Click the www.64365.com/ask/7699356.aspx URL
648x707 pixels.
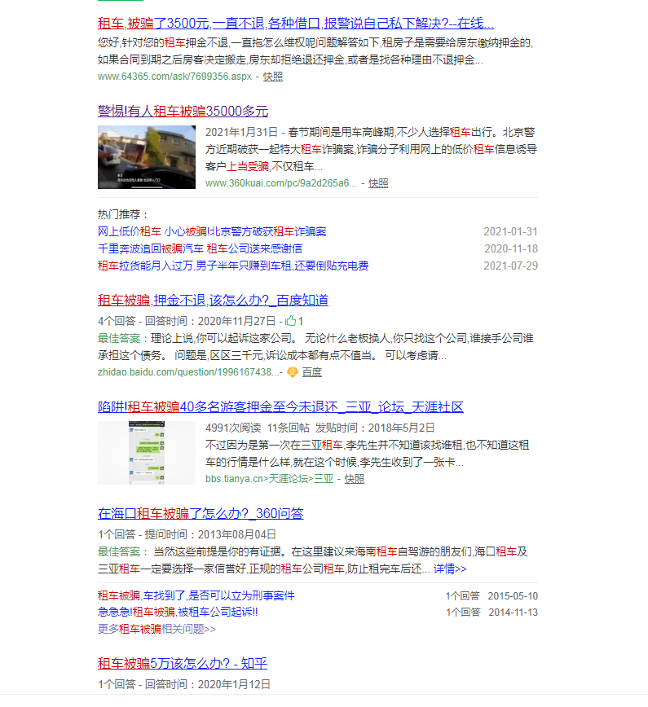pyautogui.click(x=174, y=77)
